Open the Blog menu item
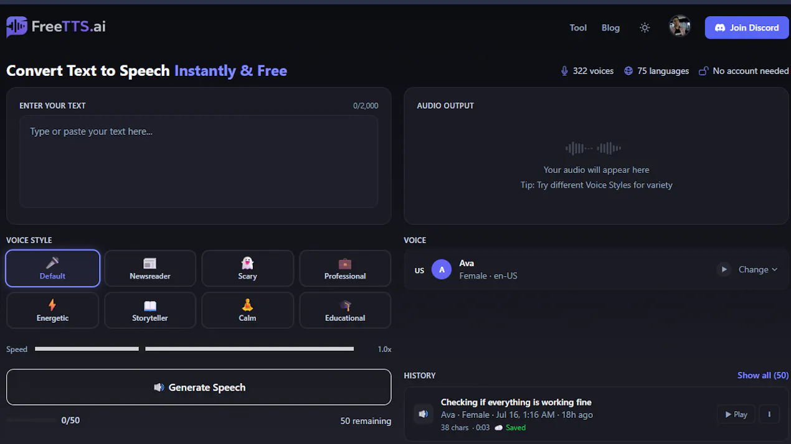Image resolution: width=791 pixels, height=444 pixels. pos(610,27)
